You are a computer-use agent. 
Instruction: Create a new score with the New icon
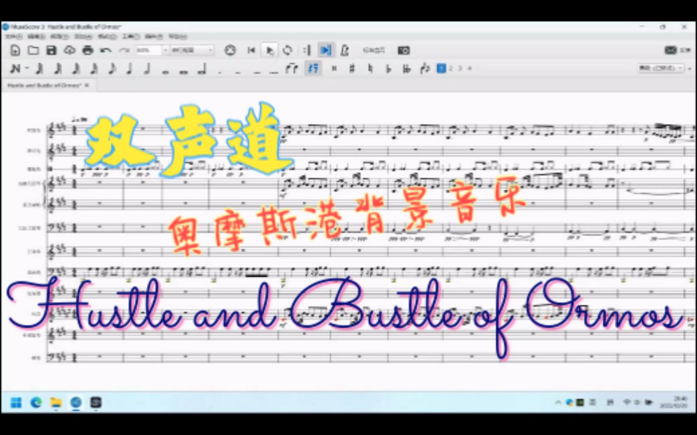click(x=15, y=50)
